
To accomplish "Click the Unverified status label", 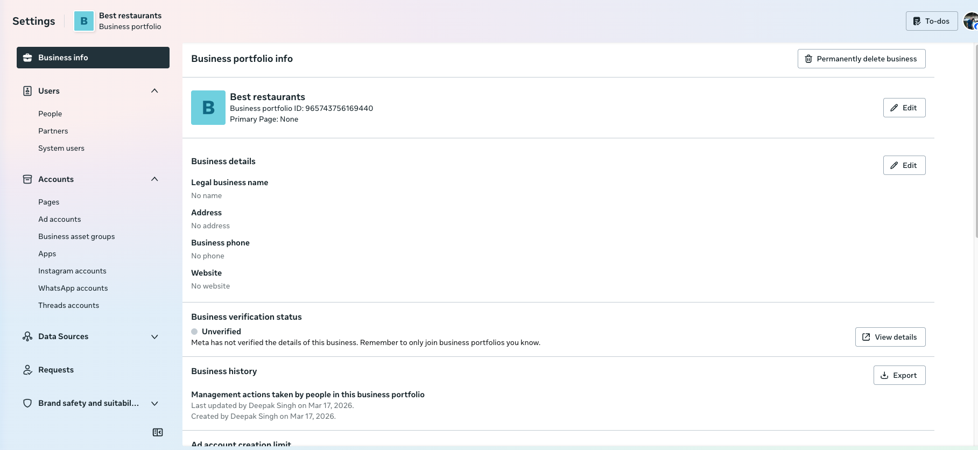I will [x=221, y=332].
